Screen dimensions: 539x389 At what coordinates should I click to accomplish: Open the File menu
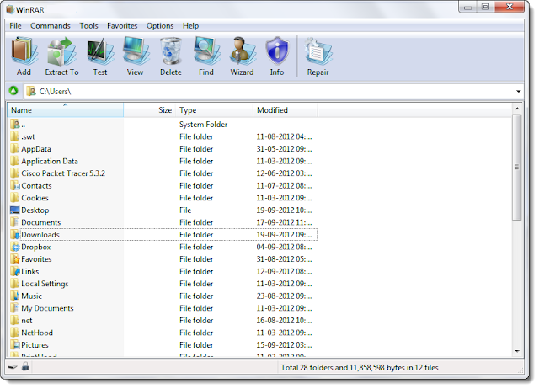pos(15,26)
